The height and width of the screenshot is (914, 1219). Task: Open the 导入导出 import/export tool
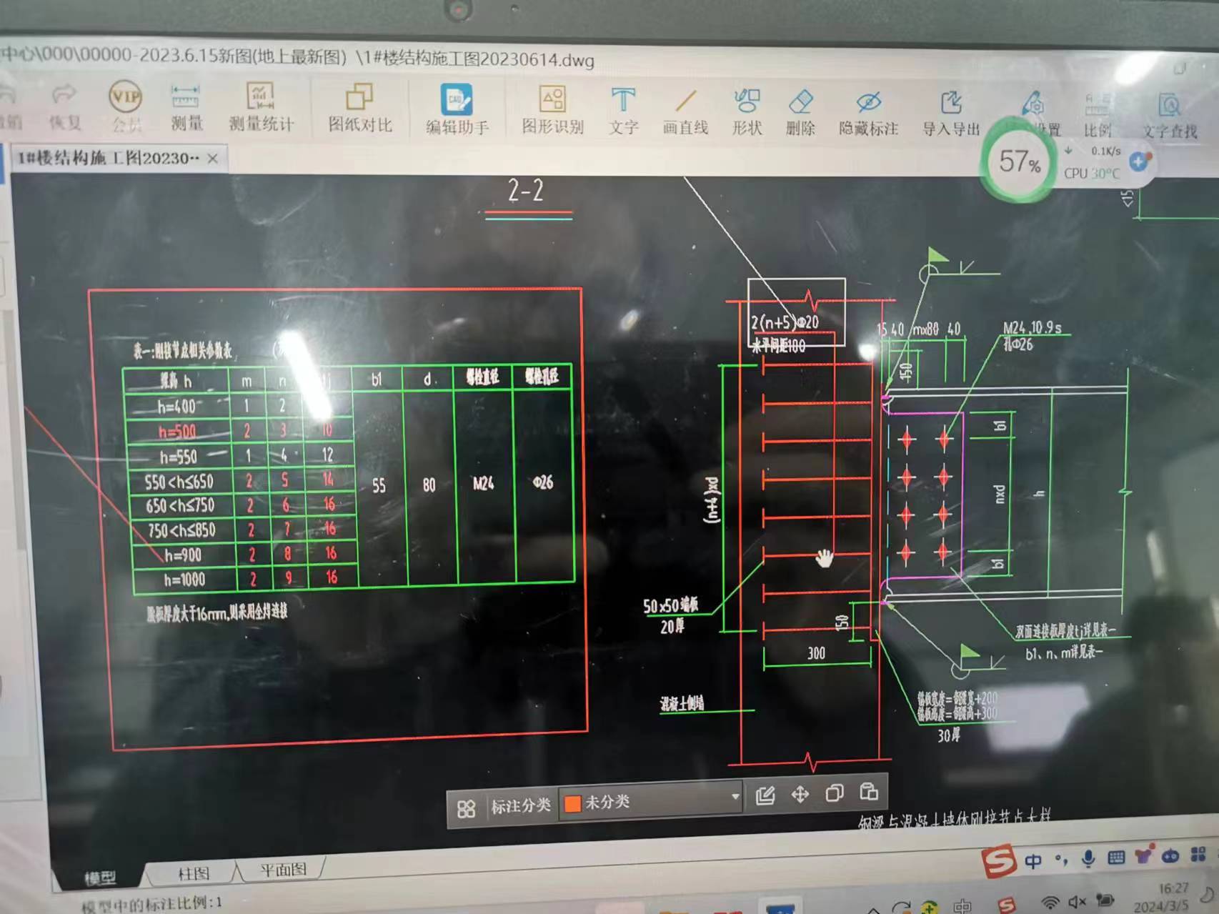coord(950,114)
